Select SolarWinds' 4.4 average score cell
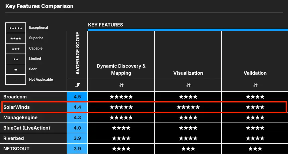Screen dimensions: 288x154 77,107
